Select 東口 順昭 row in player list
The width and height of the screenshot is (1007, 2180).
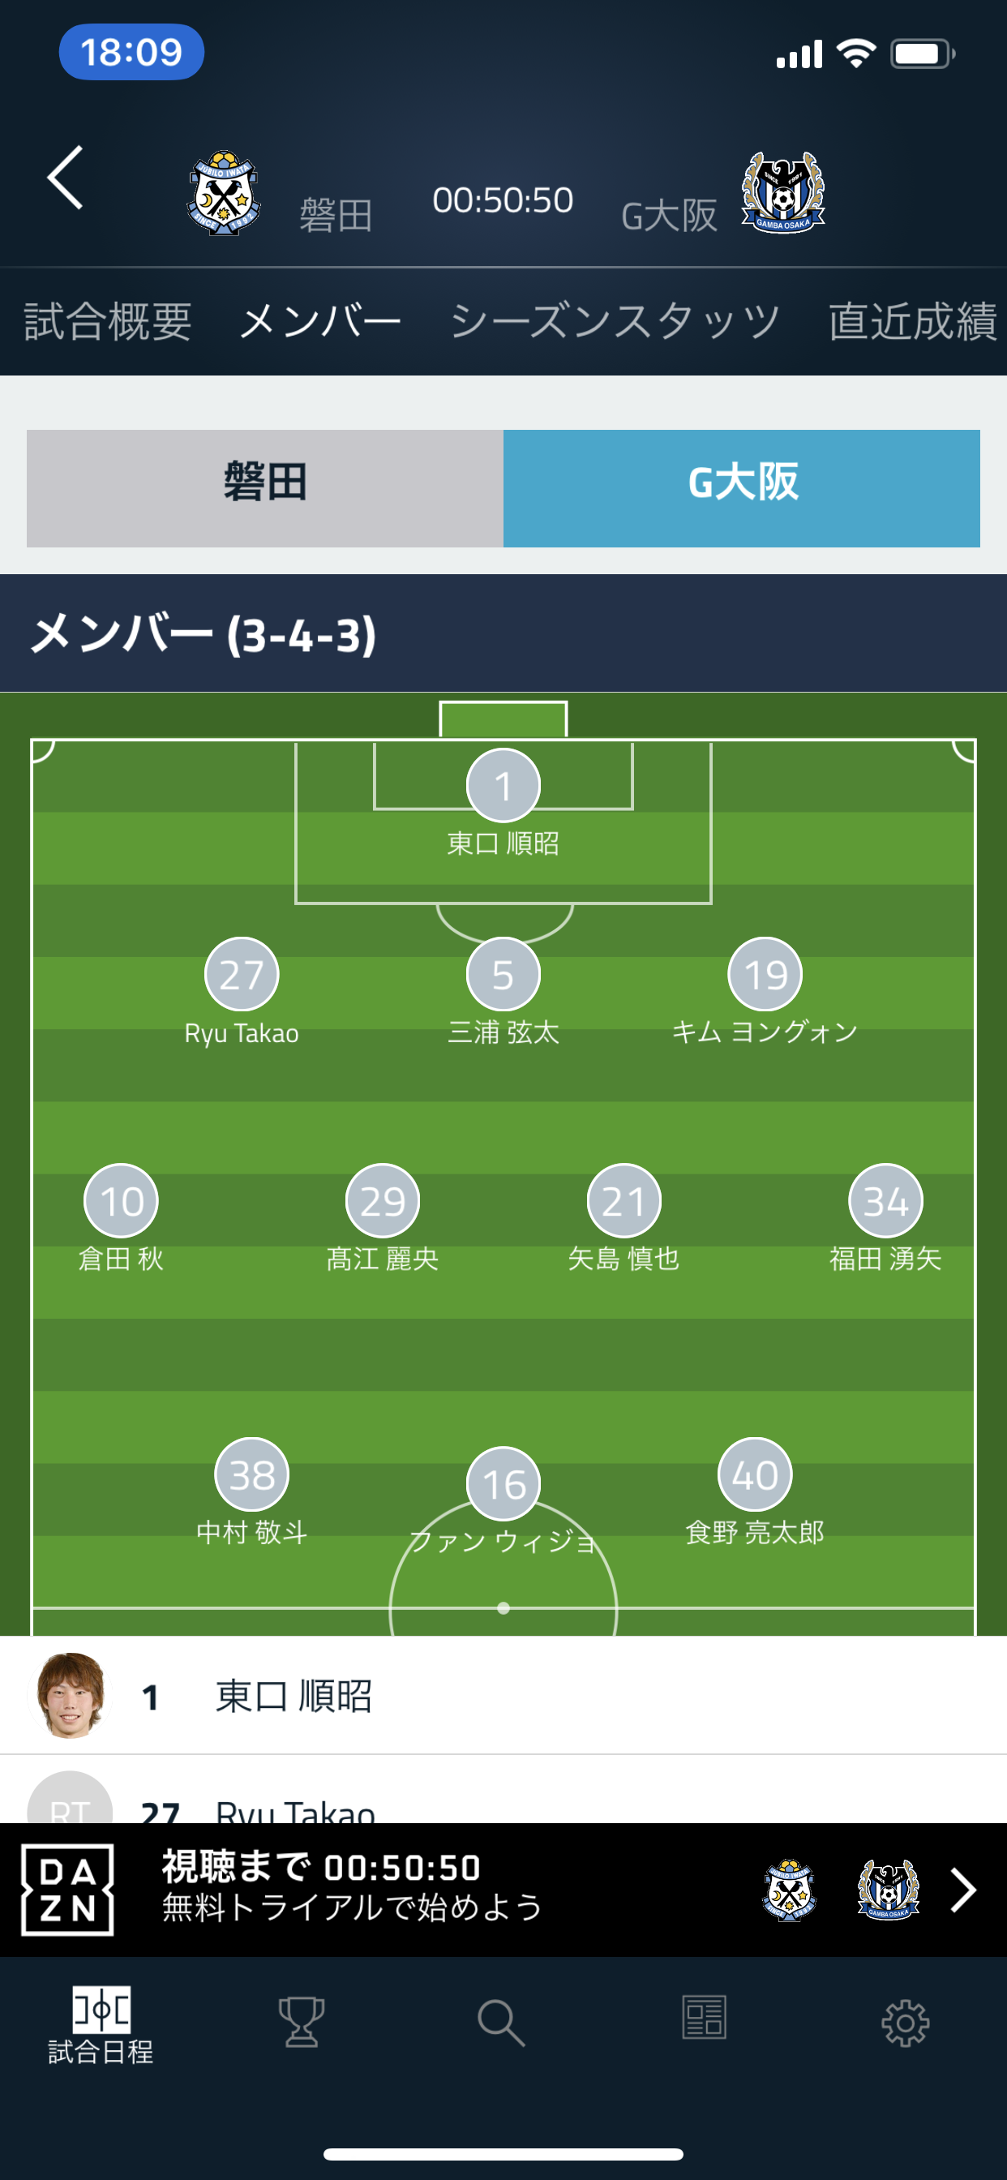click(508, 1697)
